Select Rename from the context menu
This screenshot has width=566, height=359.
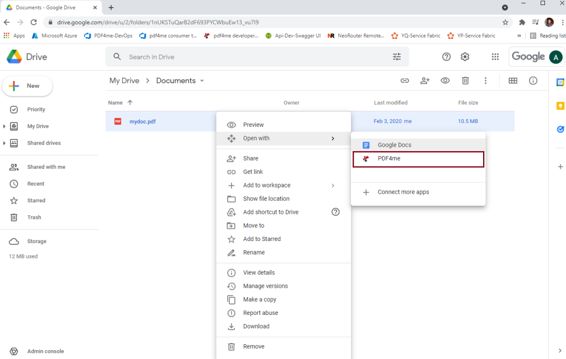pos(284,253)
